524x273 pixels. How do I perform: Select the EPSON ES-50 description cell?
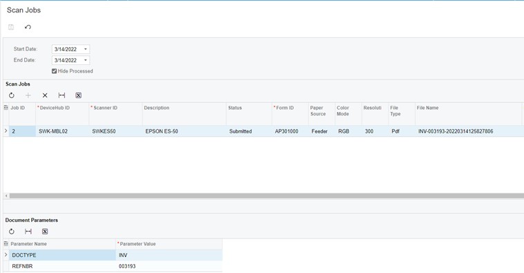click(185, 131)
